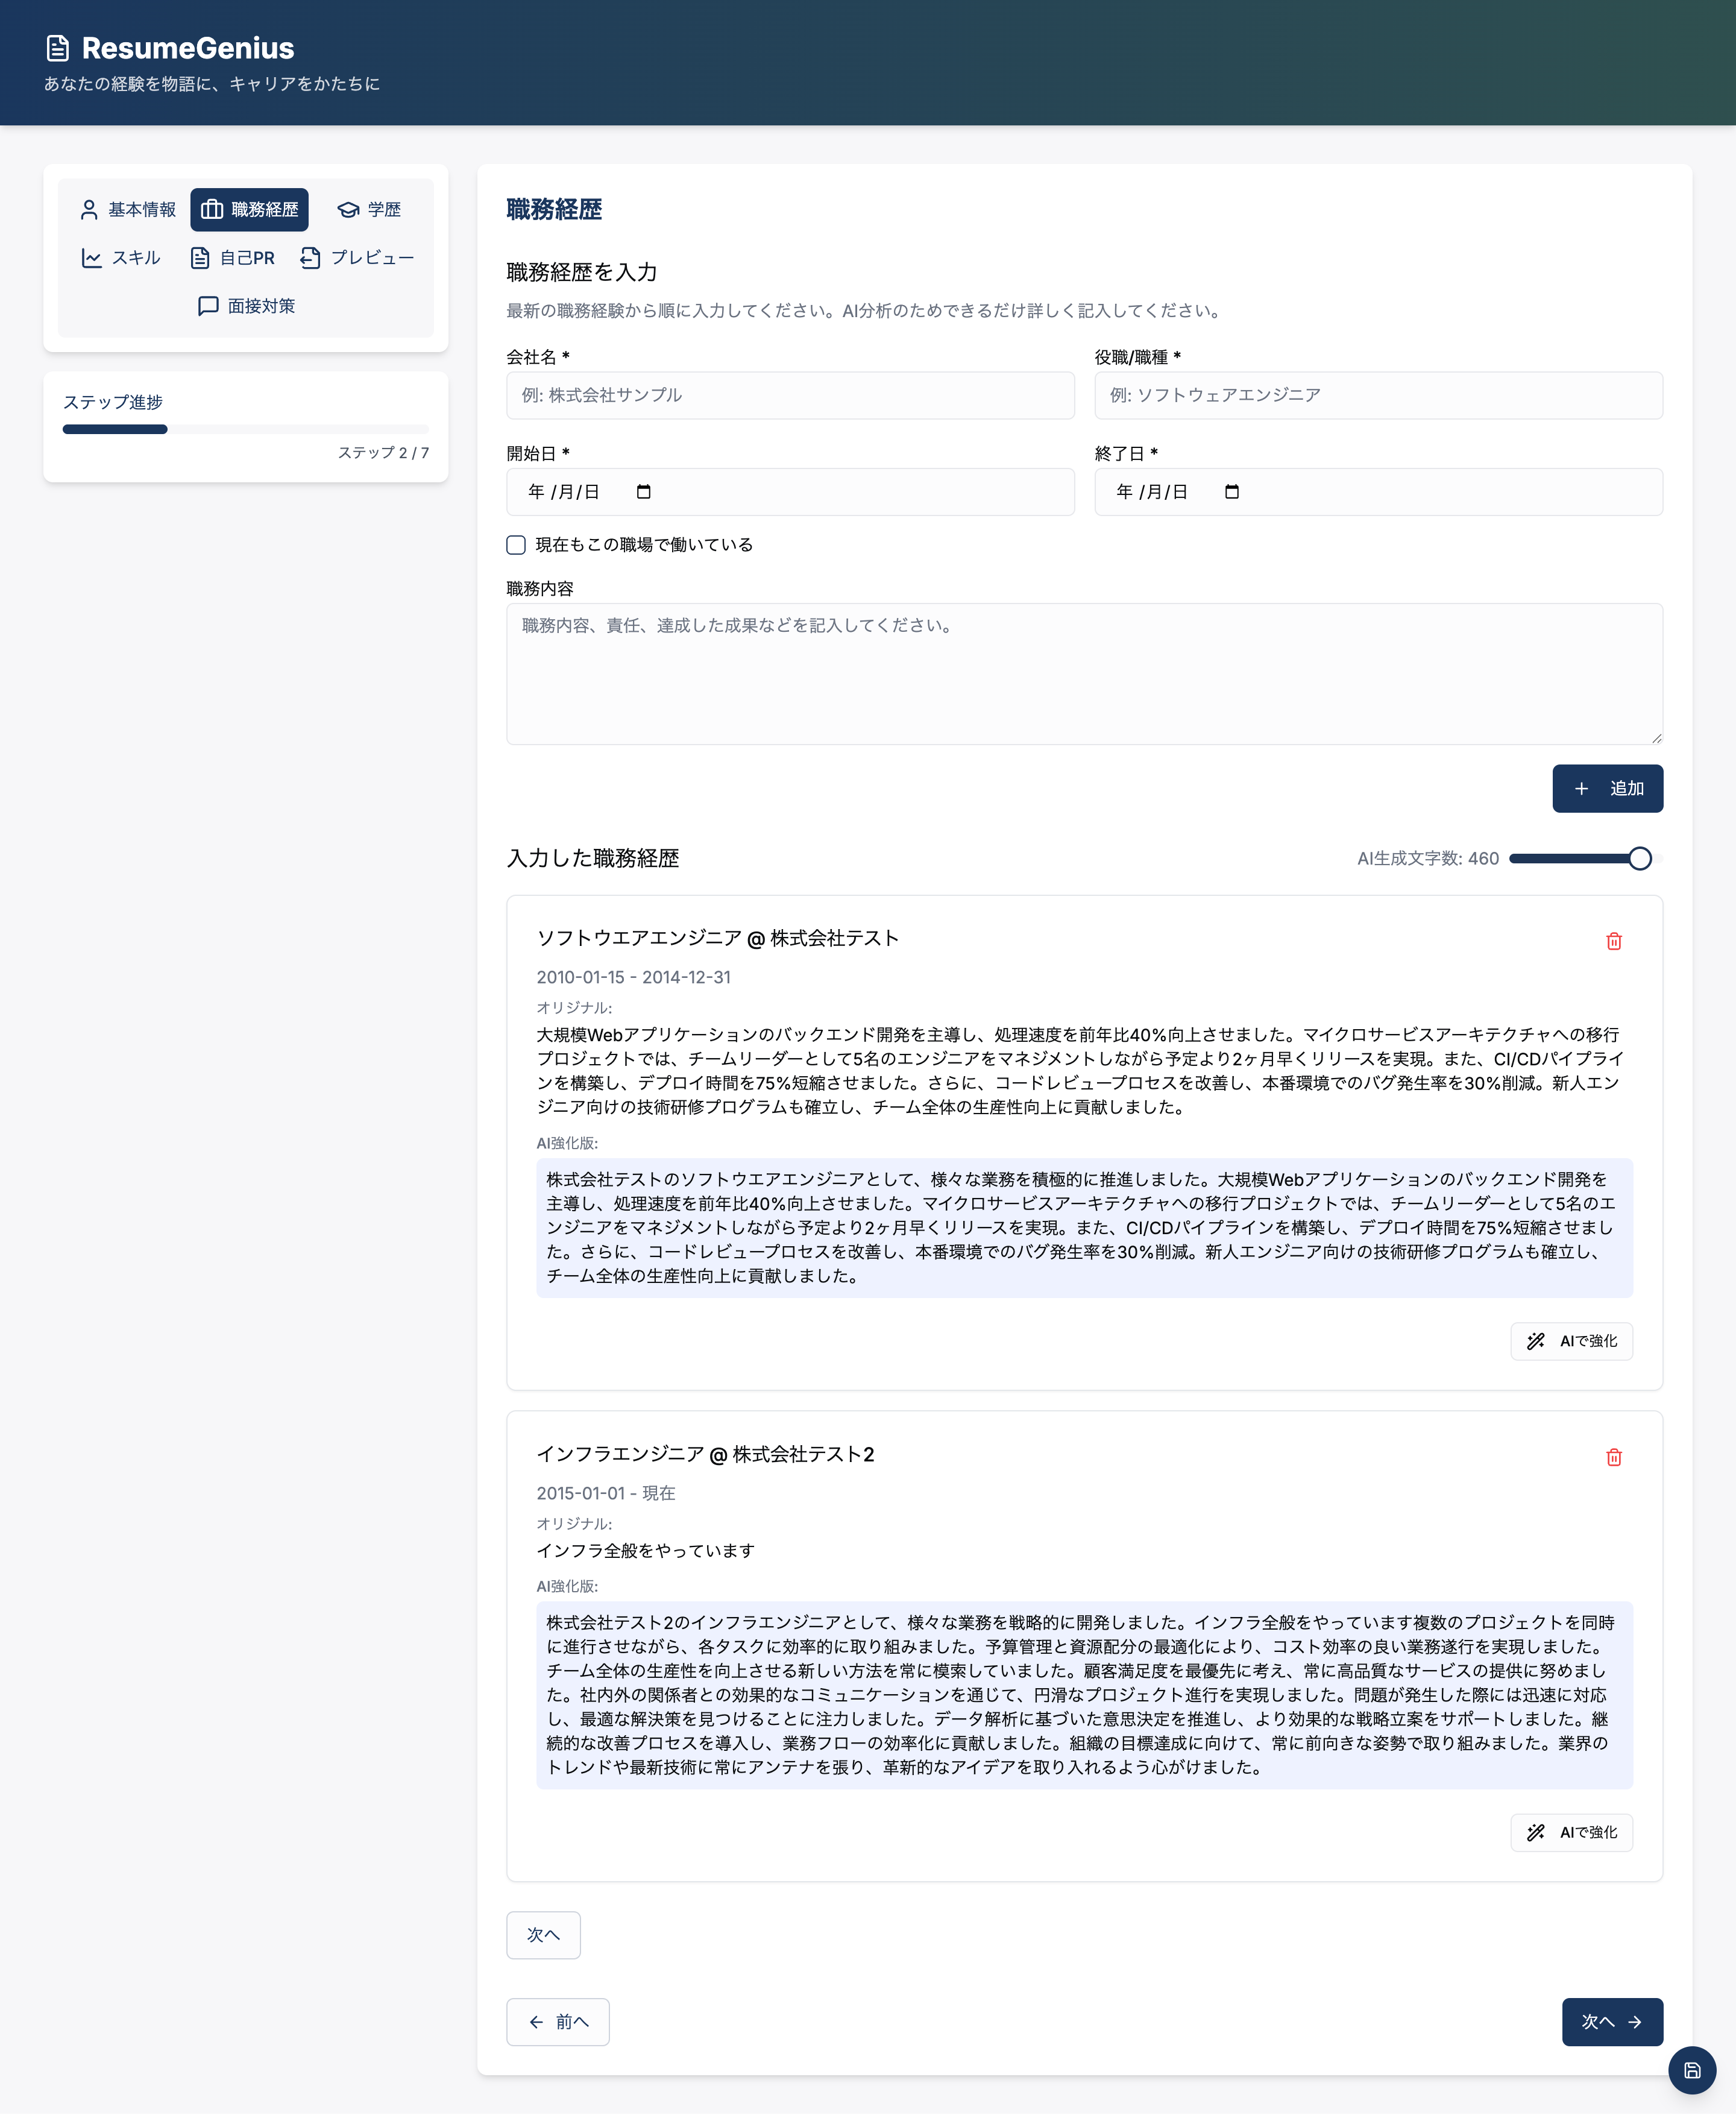
Task: Go to the スキル tab
Action: coord(121,258)
